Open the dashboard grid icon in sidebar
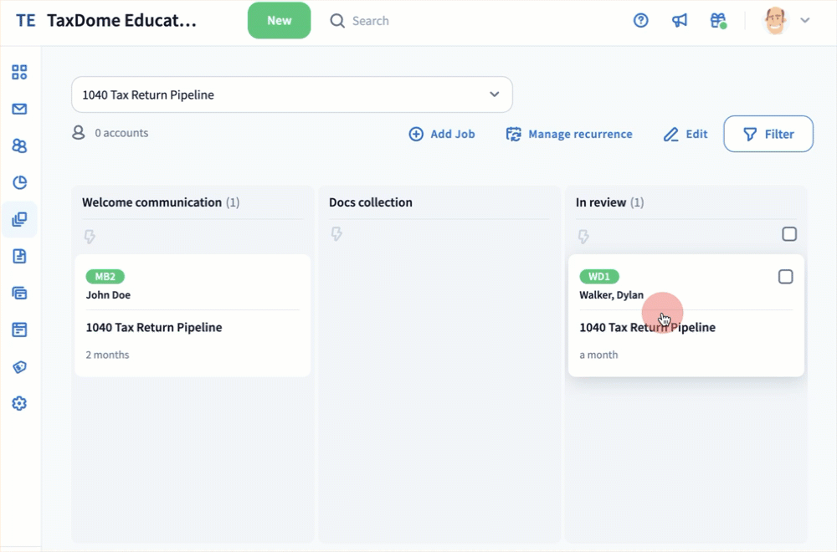Image resolution: width=837 pixels, height=552 pixels. 19,72
